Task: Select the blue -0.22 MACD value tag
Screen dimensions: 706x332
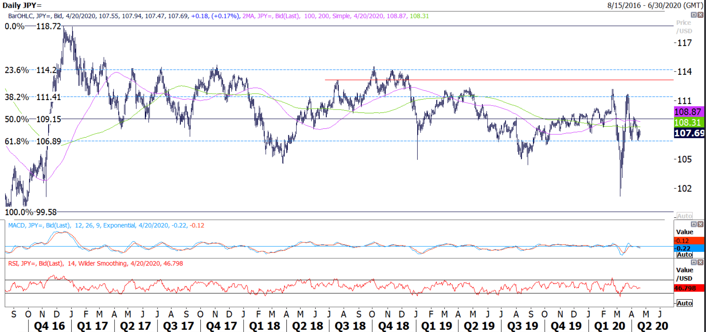Action: (689, 248)
